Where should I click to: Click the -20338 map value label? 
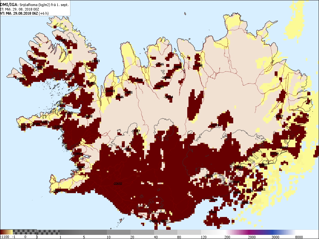click(x=138, y=81)
